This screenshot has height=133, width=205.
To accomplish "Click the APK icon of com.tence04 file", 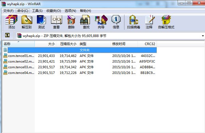I will 5,72.
